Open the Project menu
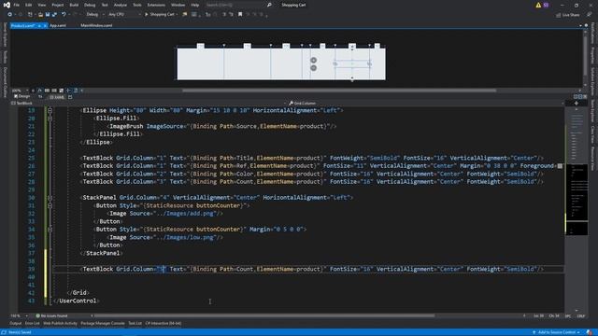Image resolution: width=598 pixels, height=336 pixels. click(x=58, y=5)
